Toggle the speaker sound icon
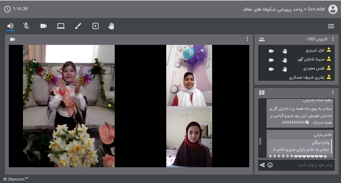 click(x=10, y=26)
